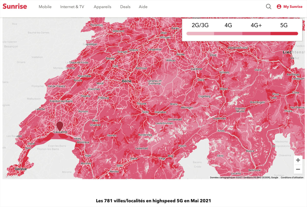
Task: Click Schwytz label on the map
Action: (224, 72)
